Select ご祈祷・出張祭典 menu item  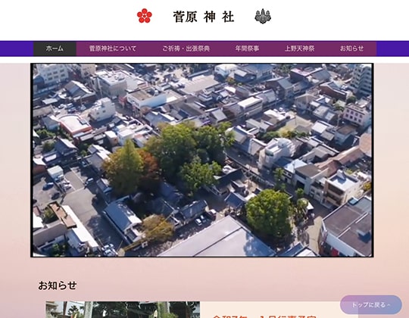coord(186,48)
